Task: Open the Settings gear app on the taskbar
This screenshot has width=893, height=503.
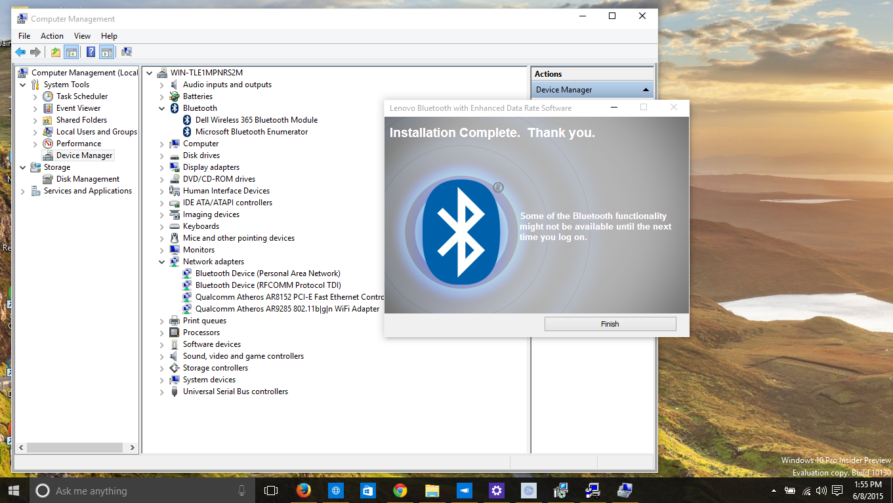Action: [x=496, y=491]
